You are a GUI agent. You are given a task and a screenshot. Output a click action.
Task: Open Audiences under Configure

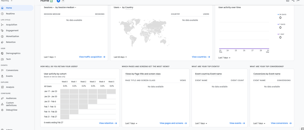11,98
